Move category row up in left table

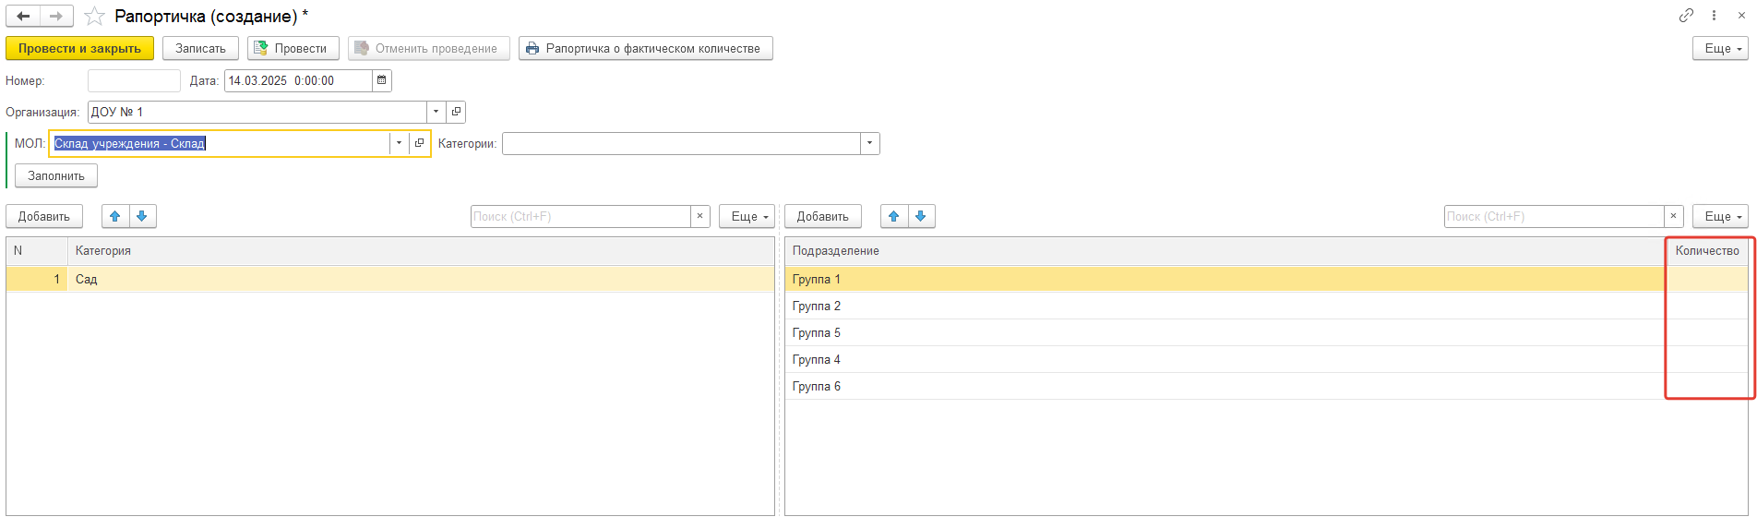pyautogui.click(x=115, y=216)
